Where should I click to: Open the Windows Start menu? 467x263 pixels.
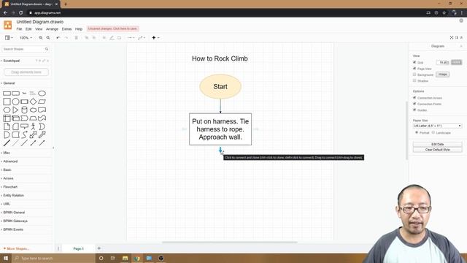click(x=6, y=258)
